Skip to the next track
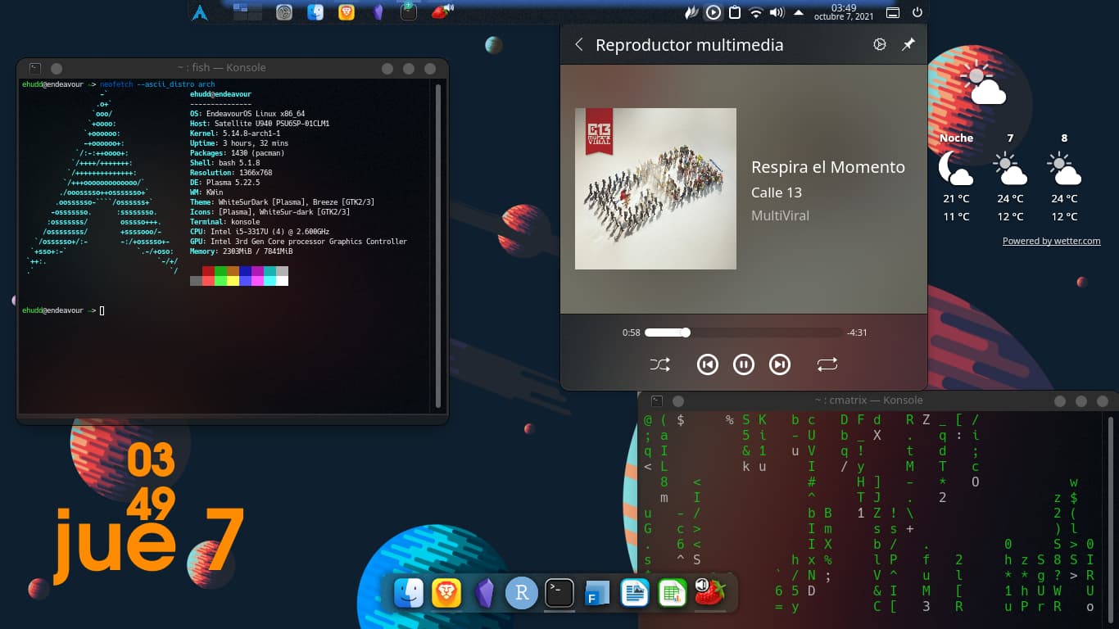 [x=780, y=364]
